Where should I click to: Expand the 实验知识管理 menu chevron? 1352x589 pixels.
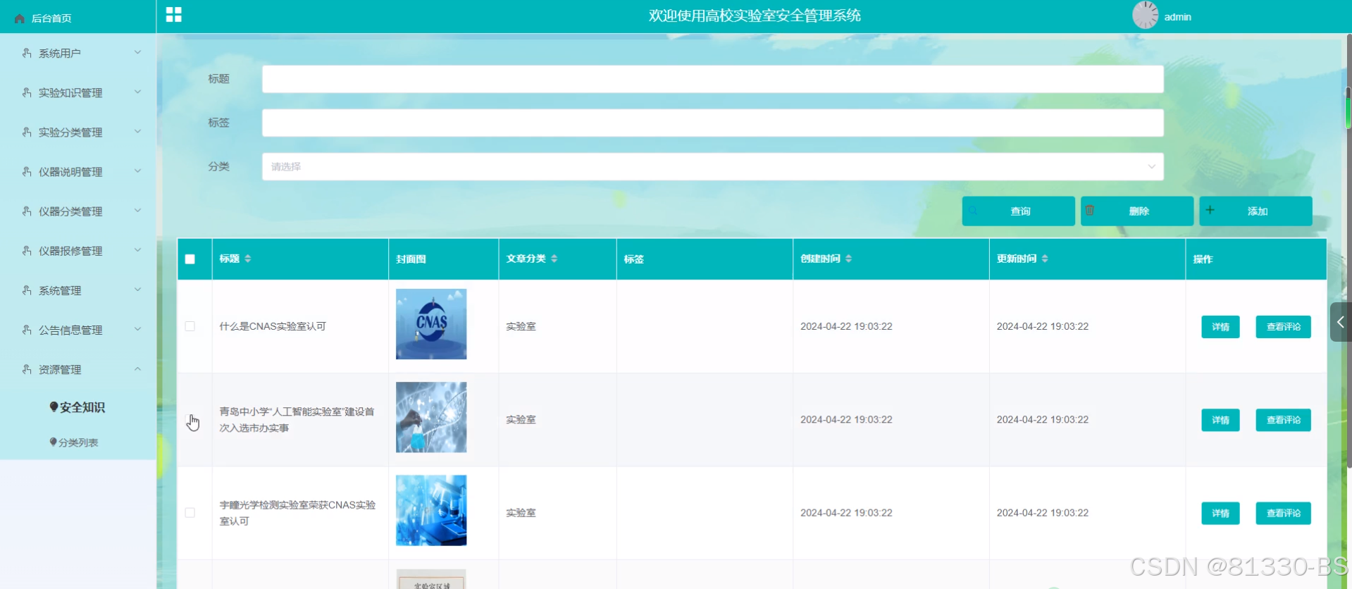pos(137,92)
